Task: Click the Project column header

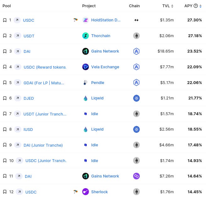Action: tap(89, 6)
